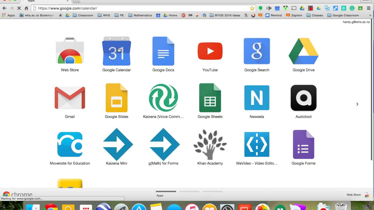Viewport: 374px width, 210px height.
Task: Open the Remind bookmark
Action: point(273,15)
